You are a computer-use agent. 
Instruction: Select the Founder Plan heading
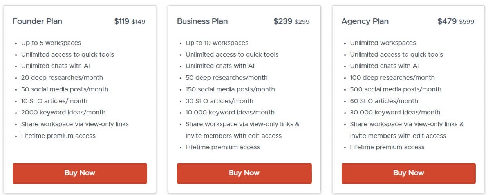37,21
